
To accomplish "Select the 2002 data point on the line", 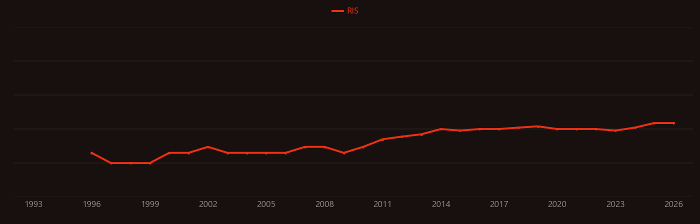I will pos(208,147).
